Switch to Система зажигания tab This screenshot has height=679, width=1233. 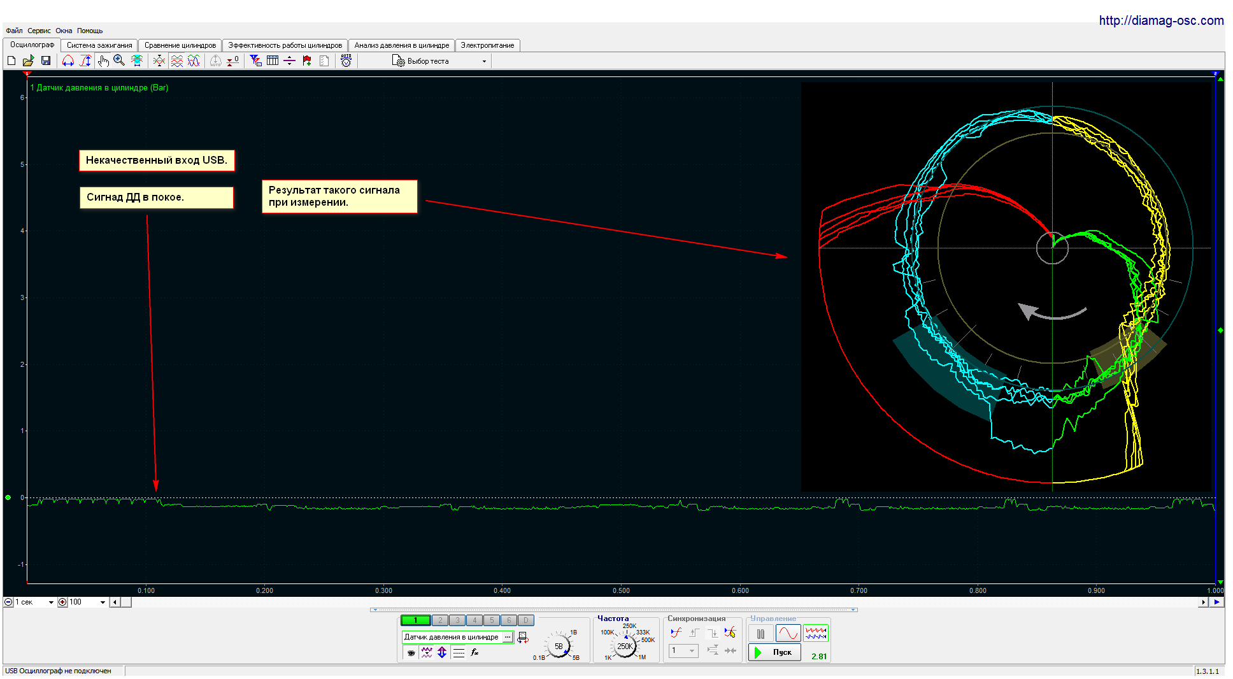tap(99, 45)
